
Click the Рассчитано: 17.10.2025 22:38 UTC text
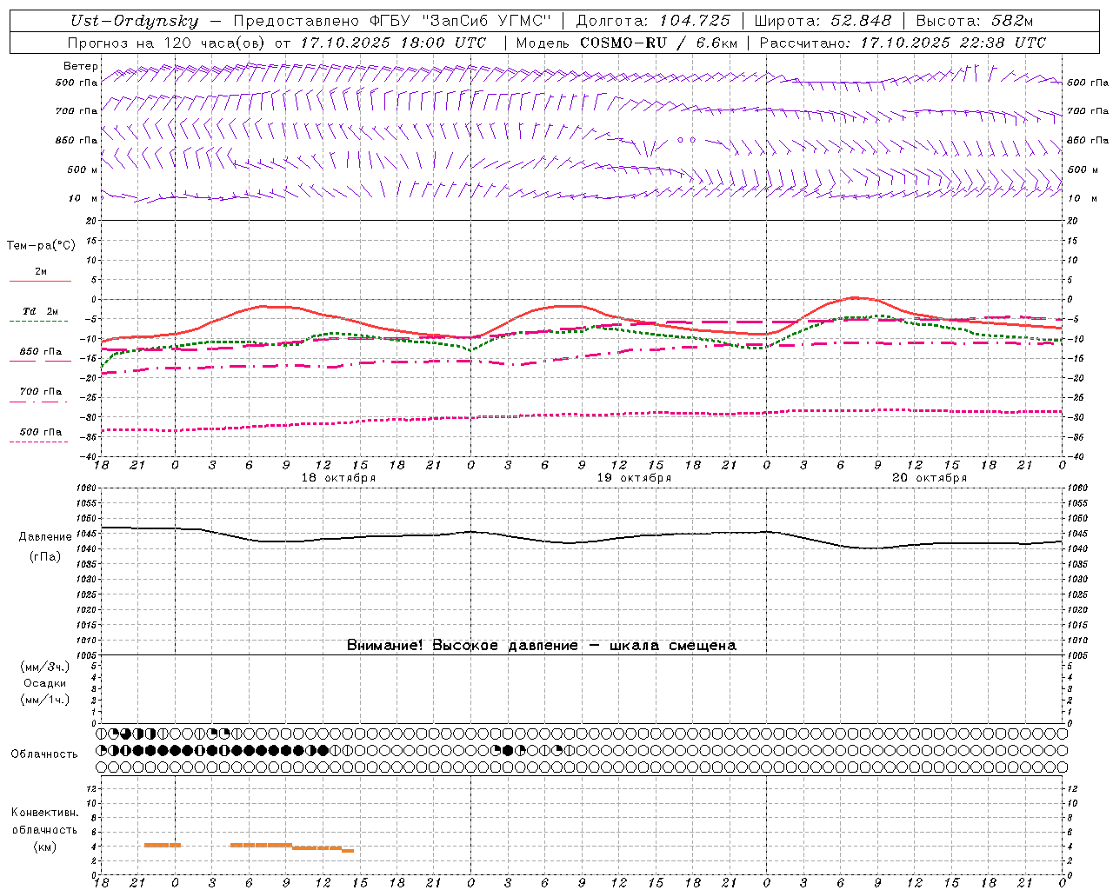point(903,43)
